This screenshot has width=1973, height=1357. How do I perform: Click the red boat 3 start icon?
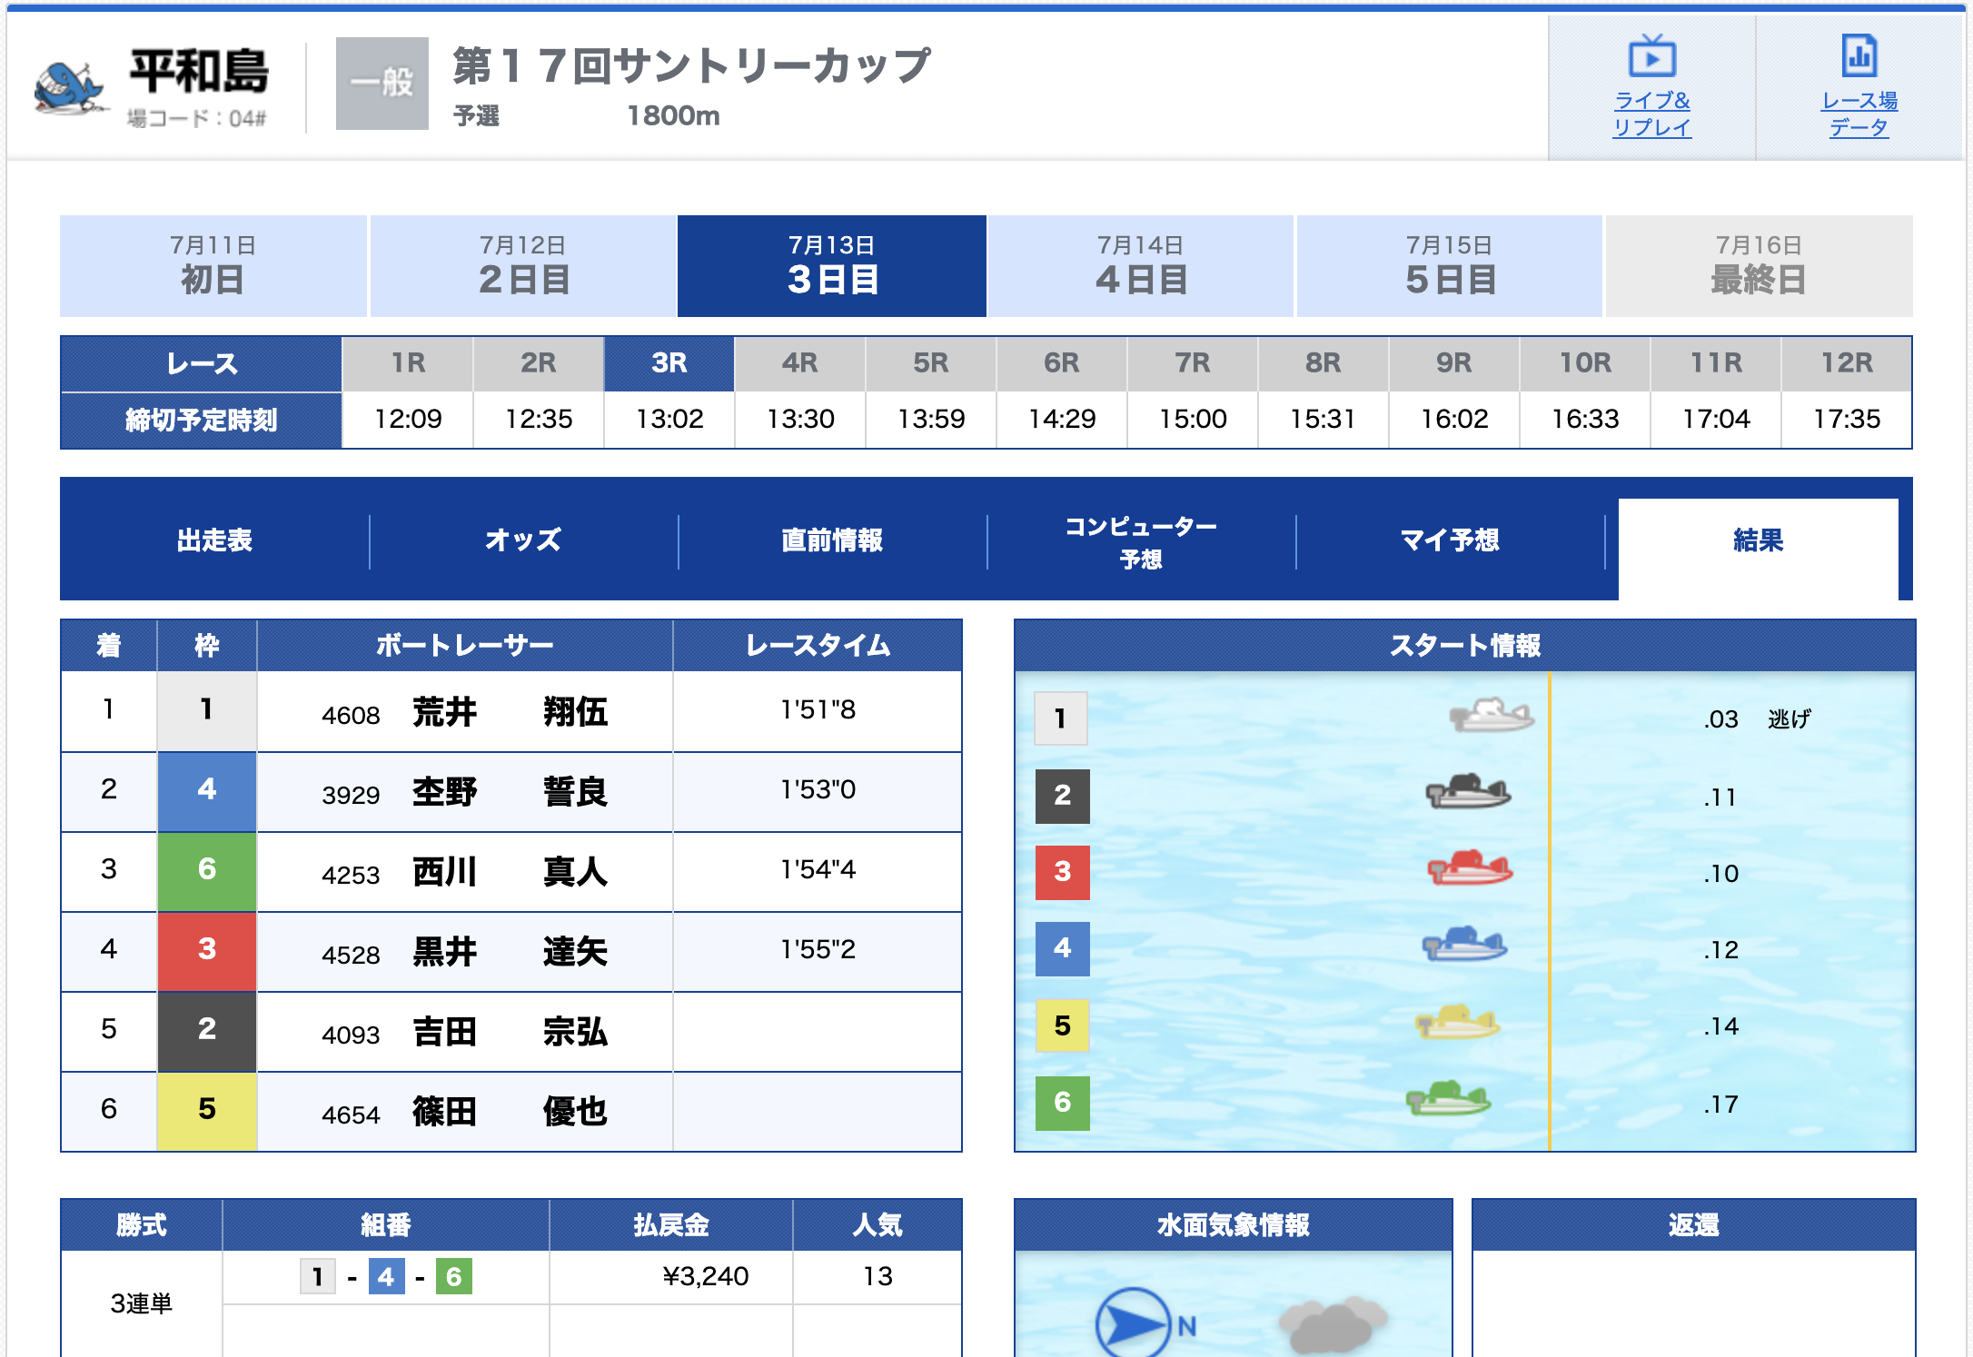tap(1469, 868)
